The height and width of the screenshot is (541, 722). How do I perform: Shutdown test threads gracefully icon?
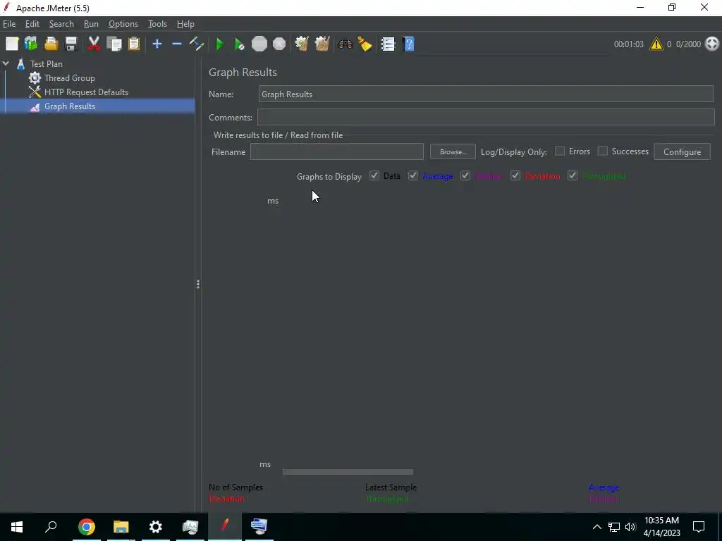279,44
